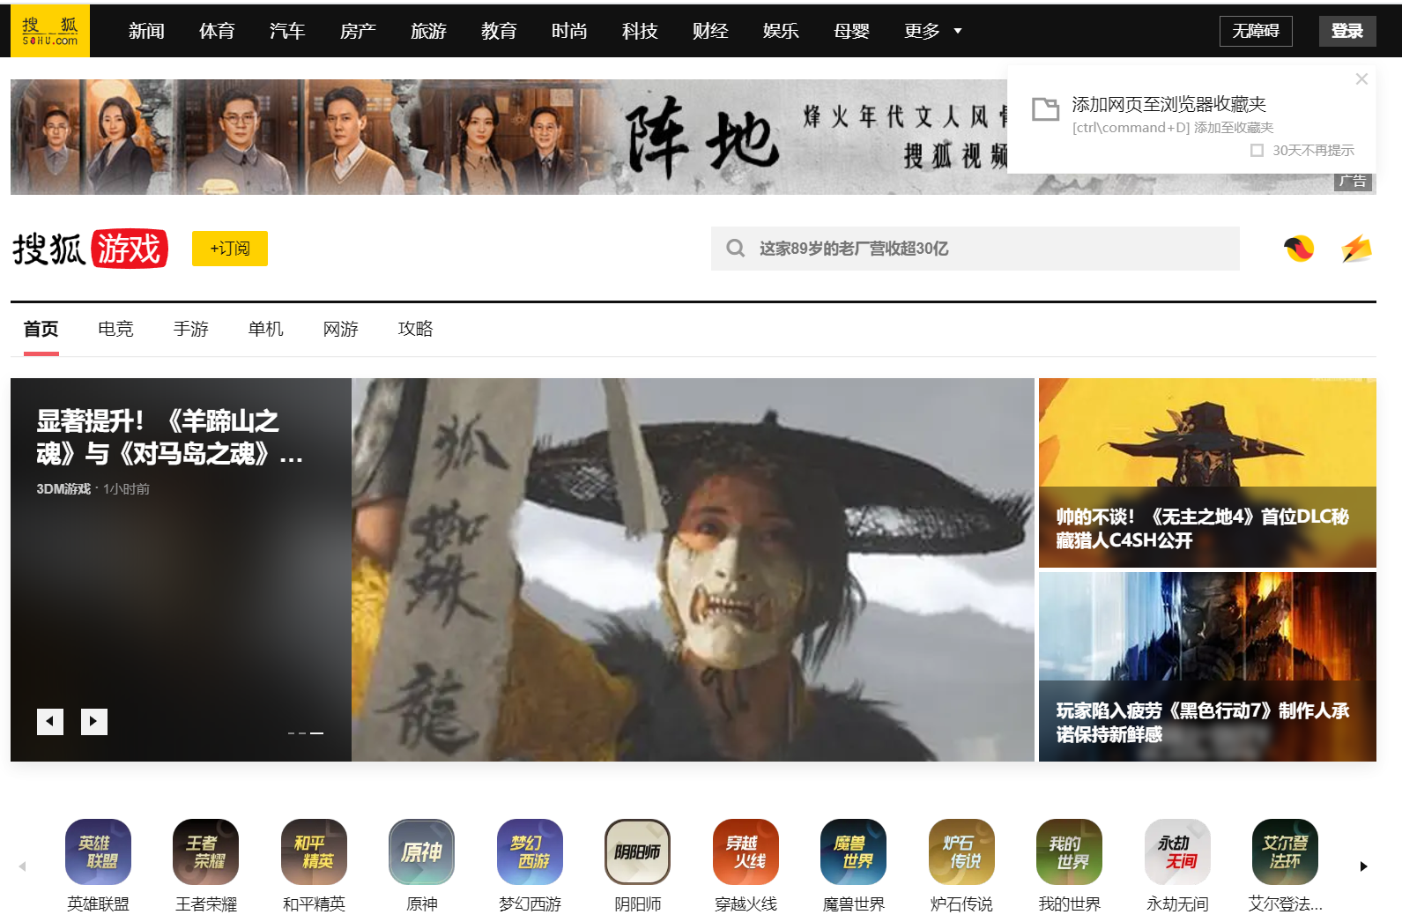
Task: Enable the 30天不再提示 checkbox
Action: coord(1257,151)
